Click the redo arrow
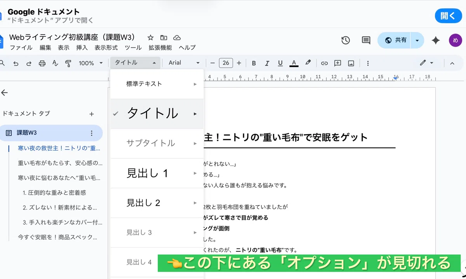Screen dimensions: 466x279 tap(29, 63)
